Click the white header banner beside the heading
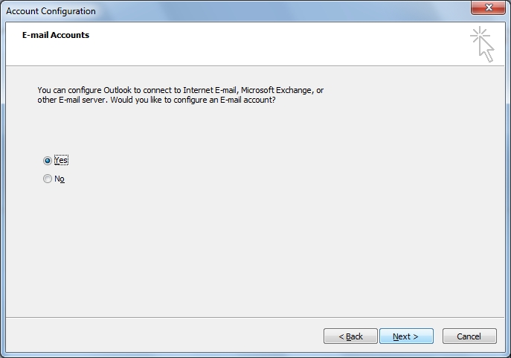 pyautogui.click(x=283, y=45)
